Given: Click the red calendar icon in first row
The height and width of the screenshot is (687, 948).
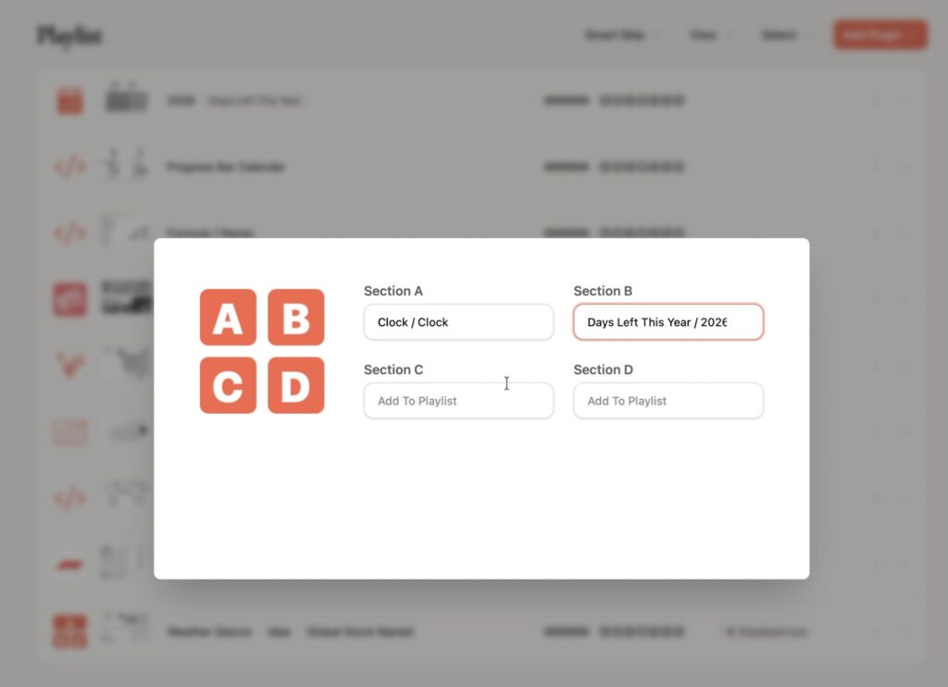Looking at the screenshot, I should point(70,100).
